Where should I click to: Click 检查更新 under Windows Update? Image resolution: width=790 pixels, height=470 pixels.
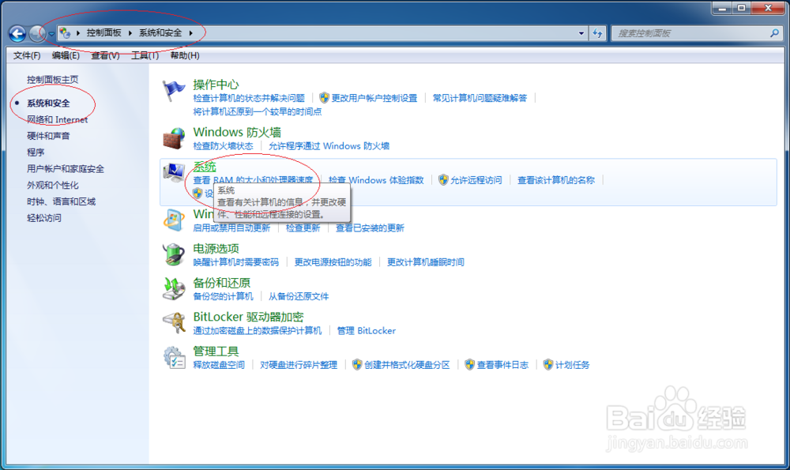click(x=304, y=228)
